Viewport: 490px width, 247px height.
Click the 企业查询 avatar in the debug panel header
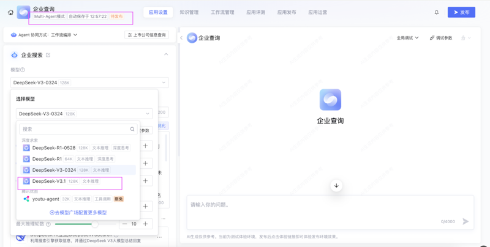[192, 38]
